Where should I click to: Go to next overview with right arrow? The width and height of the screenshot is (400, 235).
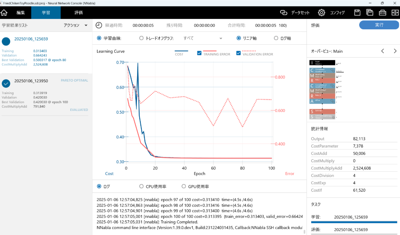[x=395, y=51]
